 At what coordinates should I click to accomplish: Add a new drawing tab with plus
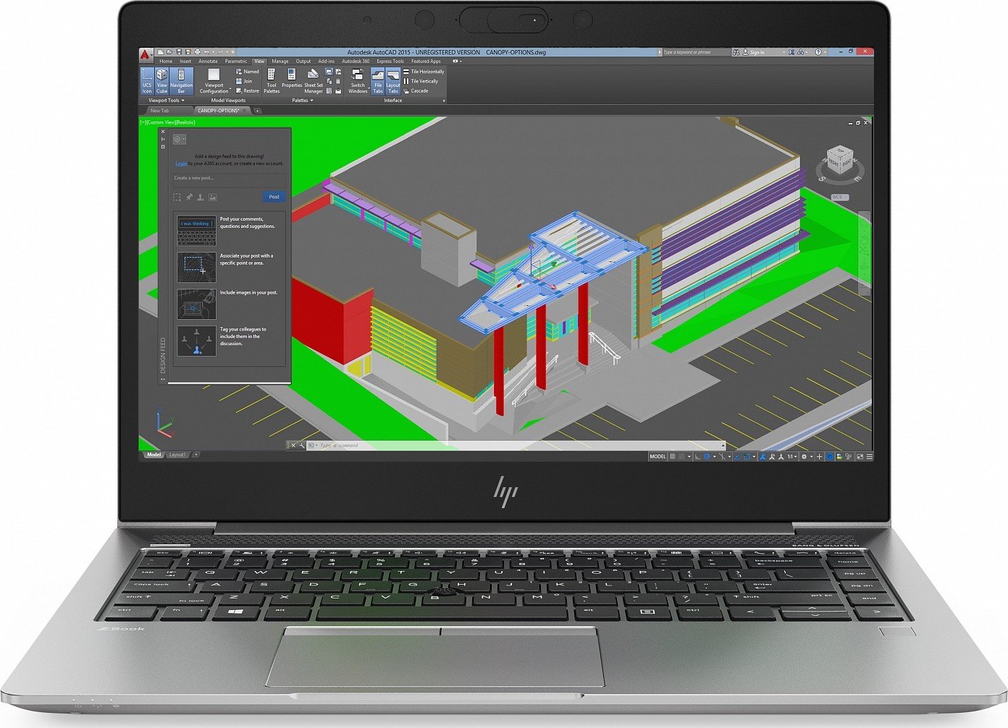[258, 111]
